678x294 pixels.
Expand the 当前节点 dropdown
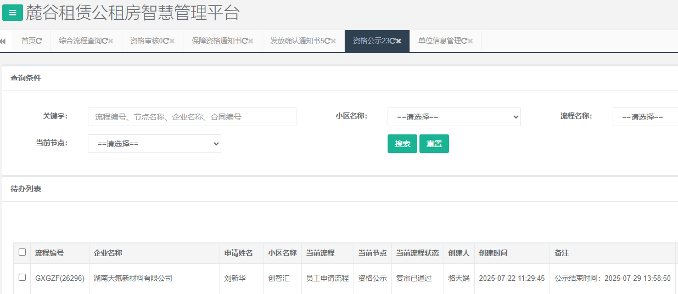(x=154, y=144)
